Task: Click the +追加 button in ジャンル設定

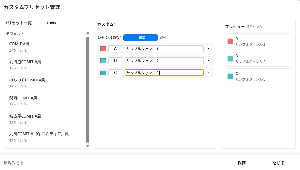Action: 141,38
